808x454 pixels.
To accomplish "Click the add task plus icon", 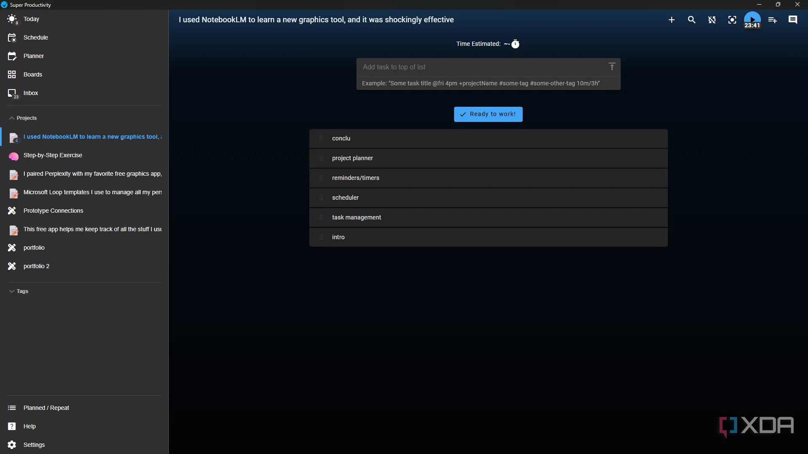I will pyautogui.click(x=672, y=20).
